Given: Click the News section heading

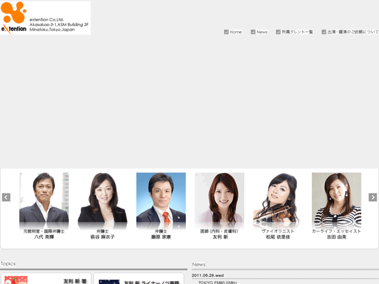Looking at the screenshot, I should [x=199, y=264].
